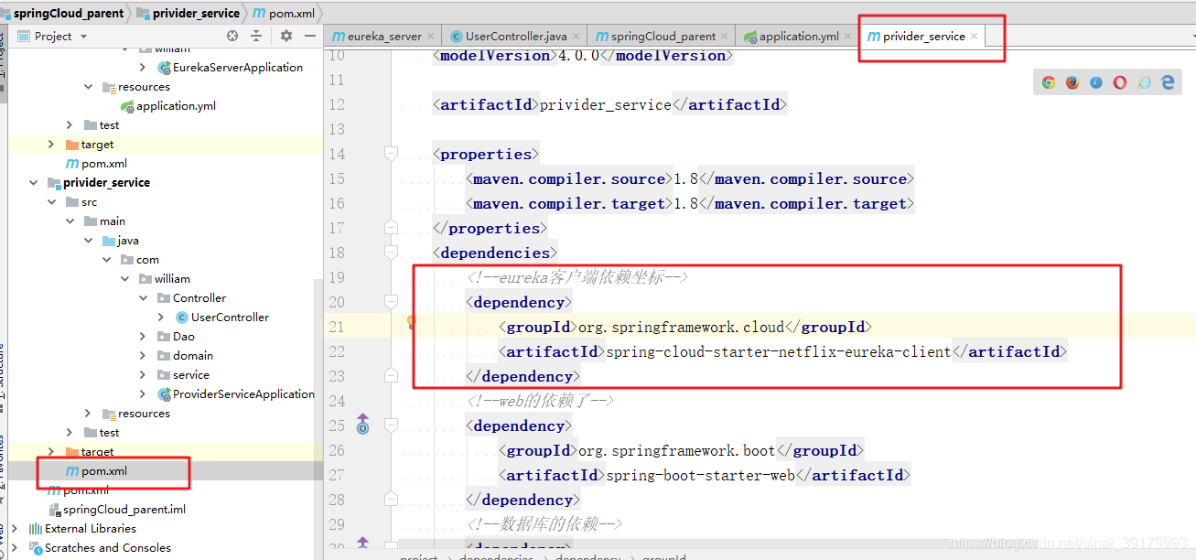Click the yellow light bulb intention icon
This screenshot has height=560, width=1196.
pos(412,322)
